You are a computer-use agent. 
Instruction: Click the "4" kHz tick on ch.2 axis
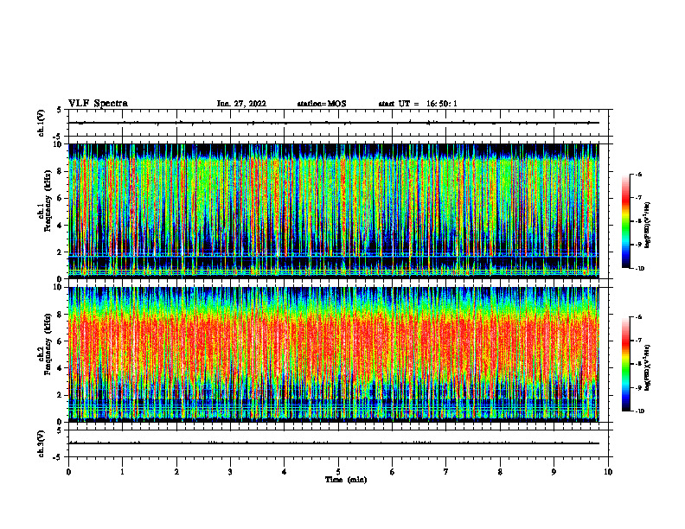tap(61, 368)
